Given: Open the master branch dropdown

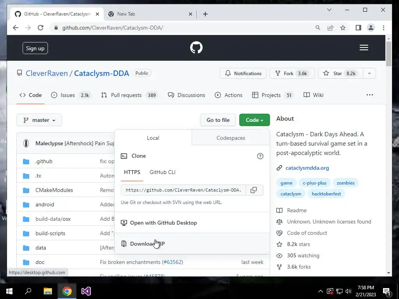Looking at the screenshot, I should click(x=39, y=120).
